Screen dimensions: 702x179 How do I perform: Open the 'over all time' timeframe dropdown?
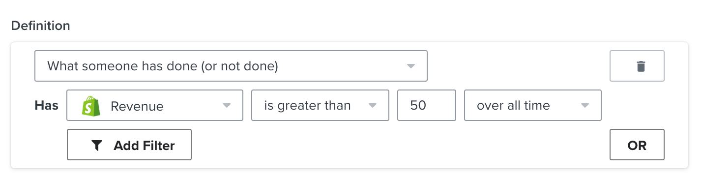coord(533,105)
